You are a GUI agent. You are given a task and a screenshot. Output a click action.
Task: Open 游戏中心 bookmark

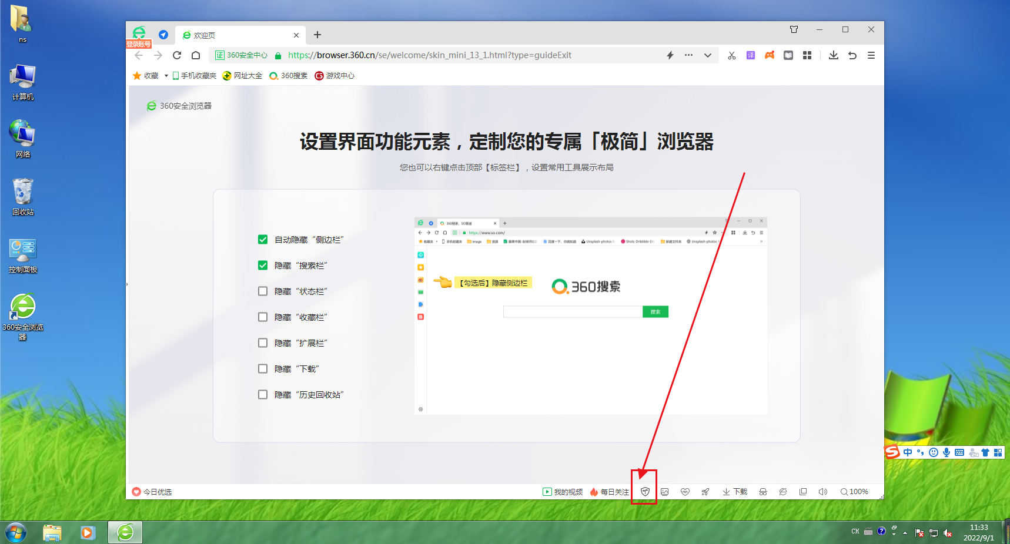click(x=335, y=76)
